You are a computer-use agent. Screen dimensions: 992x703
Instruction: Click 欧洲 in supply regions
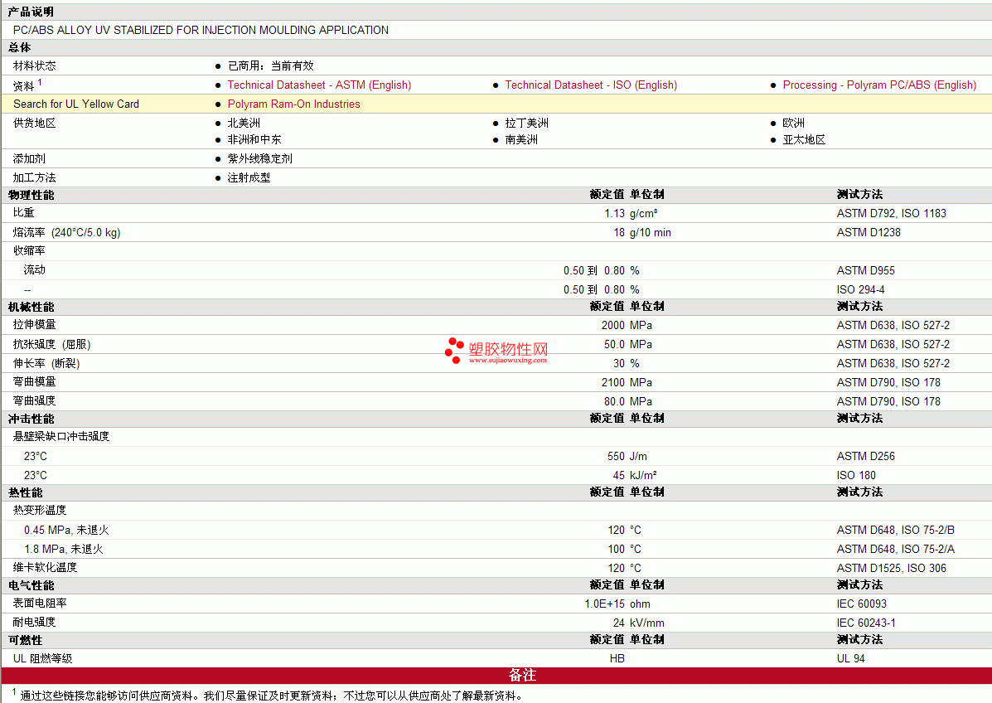793,123
